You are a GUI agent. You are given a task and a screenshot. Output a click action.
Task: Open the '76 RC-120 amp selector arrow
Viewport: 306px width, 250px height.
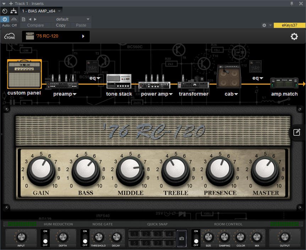tap(83, 36)
